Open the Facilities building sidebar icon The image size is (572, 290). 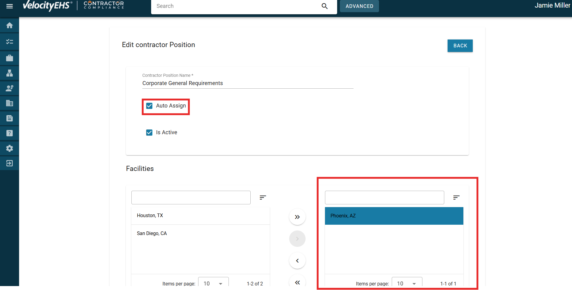(9, 103)
